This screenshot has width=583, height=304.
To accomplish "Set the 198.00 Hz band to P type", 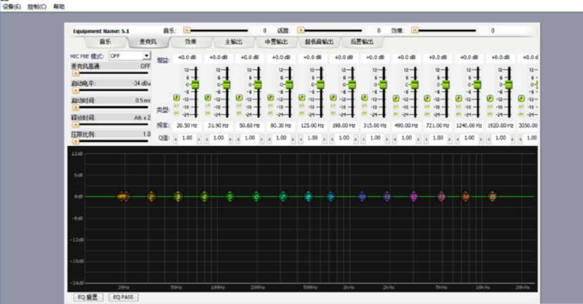I will [x=333, y=98].
